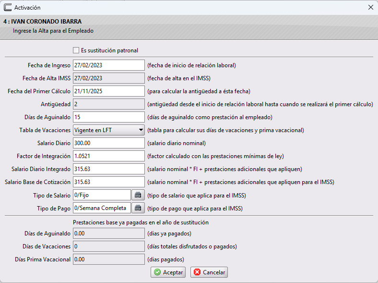Select 'Tabla de Vacaciones' label text

[x=45, y=130]
